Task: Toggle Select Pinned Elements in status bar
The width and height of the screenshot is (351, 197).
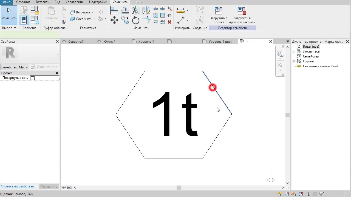Action: pyautogui.click(x=294, y=194)
